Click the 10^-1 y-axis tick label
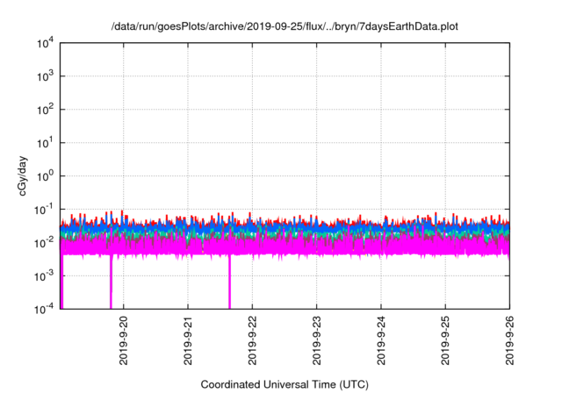 (x=44, y=210)
